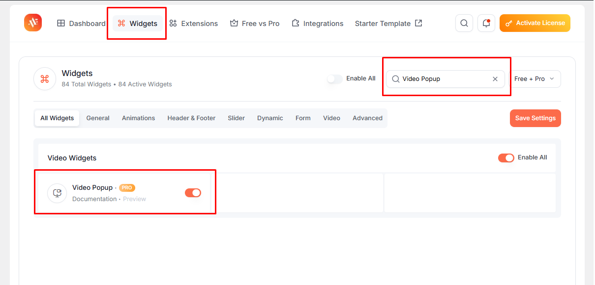
Task: Click the Video Widgets section heading
Action: click(x=72, y=158)
